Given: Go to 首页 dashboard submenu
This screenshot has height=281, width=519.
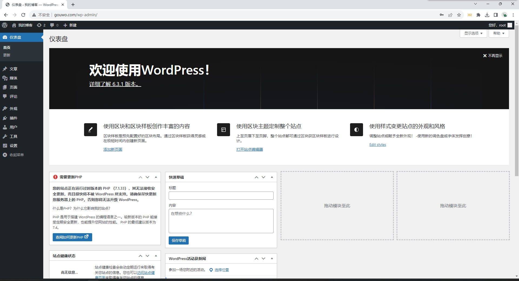Looking at the screenshot, I should pyautogui.click(x=7, y=48).
